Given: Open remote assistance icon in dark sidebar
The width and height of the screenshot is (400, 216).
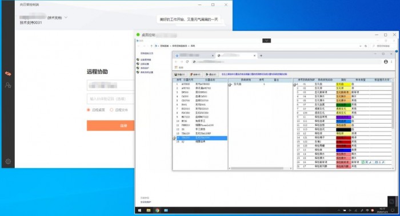Looking at the screenshot, I should [8, 74].
